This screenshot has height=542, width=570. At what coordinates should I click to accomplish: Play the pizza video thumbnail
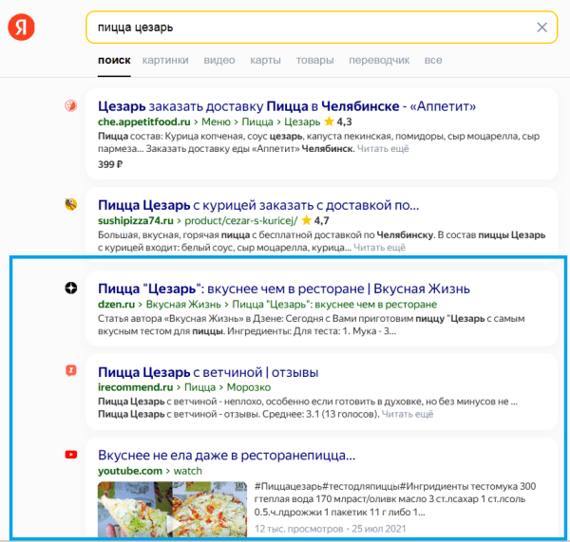pyautogui.click(x=172, y=510)
